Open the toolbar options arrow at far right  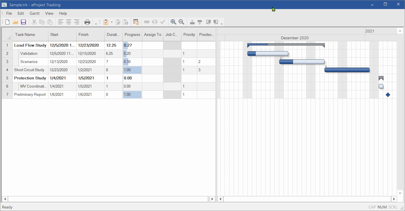(x=222, y=24)
